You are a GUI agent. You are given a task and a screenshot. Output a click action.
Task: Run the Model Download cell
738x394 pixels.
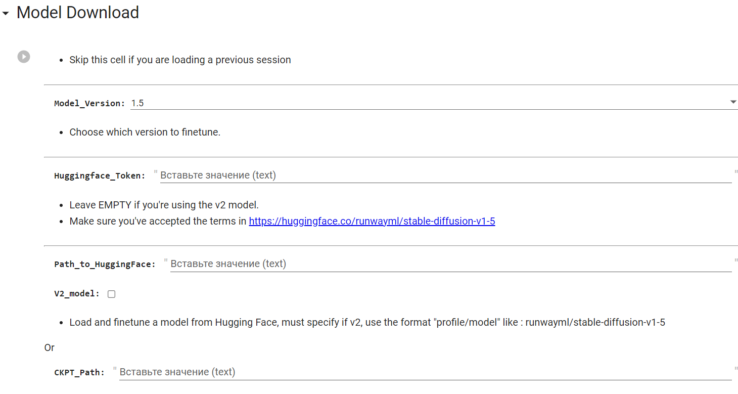coord(24,57)
